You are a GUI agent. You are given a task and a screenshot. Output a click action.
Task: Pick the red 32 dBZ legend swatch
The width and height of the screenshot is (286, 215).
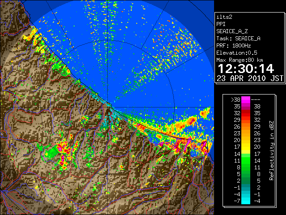pos(246,113)
